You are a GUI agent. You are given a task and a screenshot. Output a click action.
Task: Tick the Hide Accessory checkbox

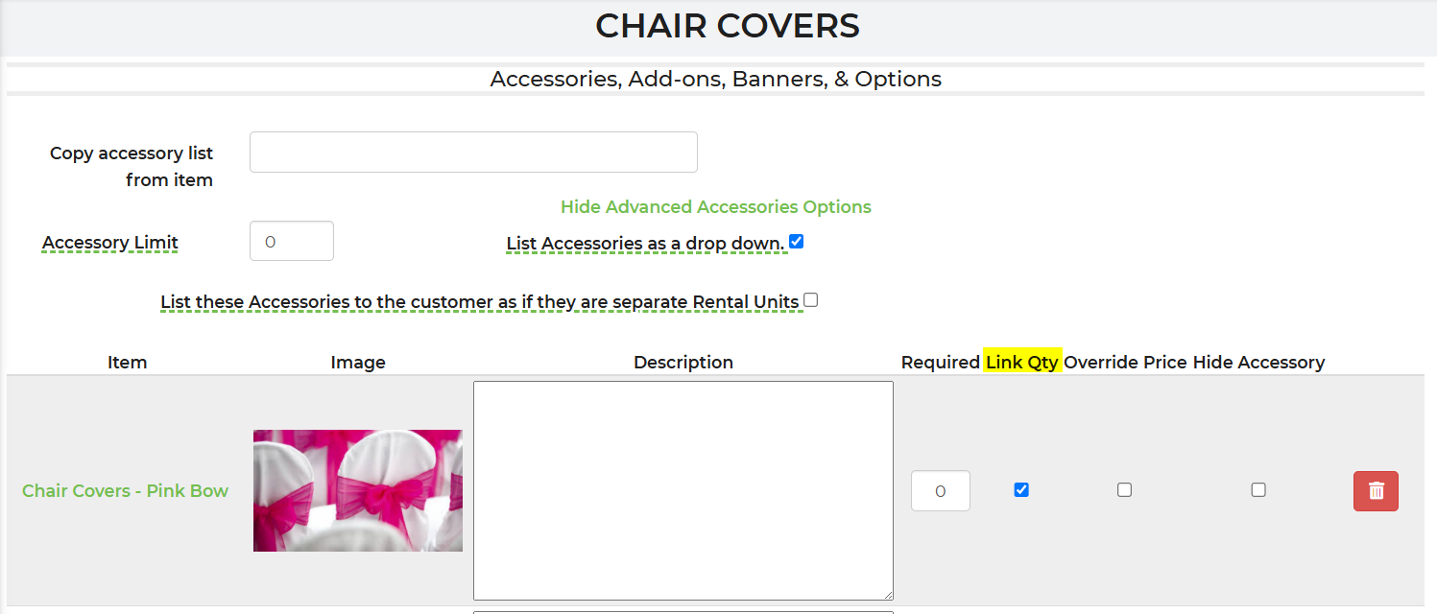(1258, 489)
